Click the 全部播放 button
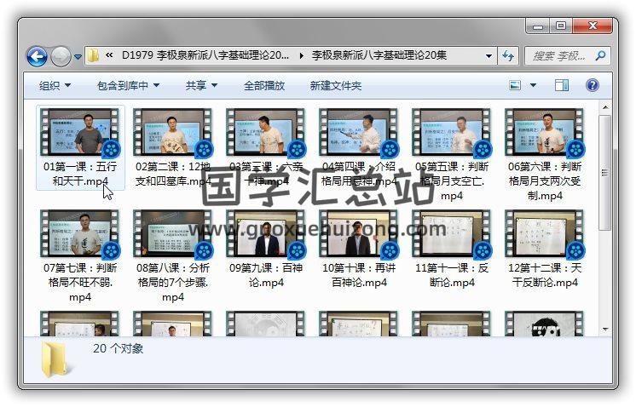636x407 pixels. tap(264, 85)
